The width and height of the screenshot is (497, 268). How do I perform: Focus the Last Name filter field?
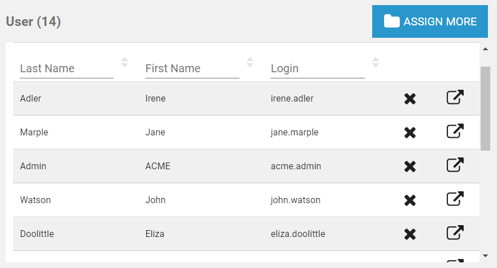pyautogui.click(x=67, y=68)
